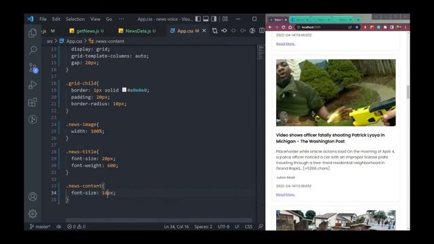Viewport: 434px width, 244px height.
Task: Open the Run and Debug view
Action: (33, 85)
